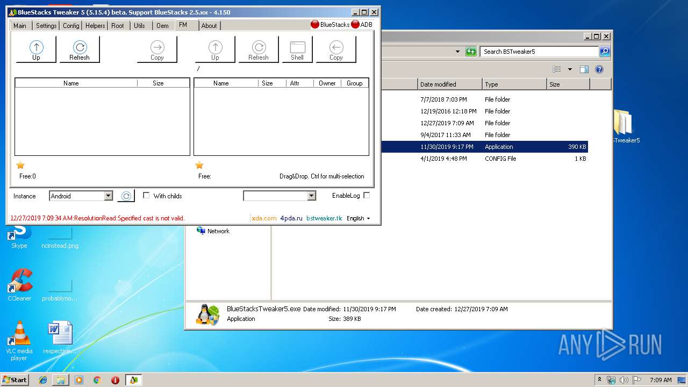Switch to the About tab
Screen dimensions: 688x387
[x=209, y=25]
